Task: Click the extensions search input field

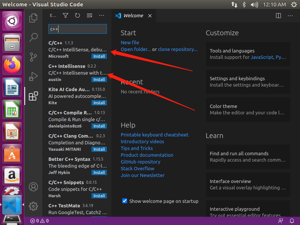Action: (78, 29)
